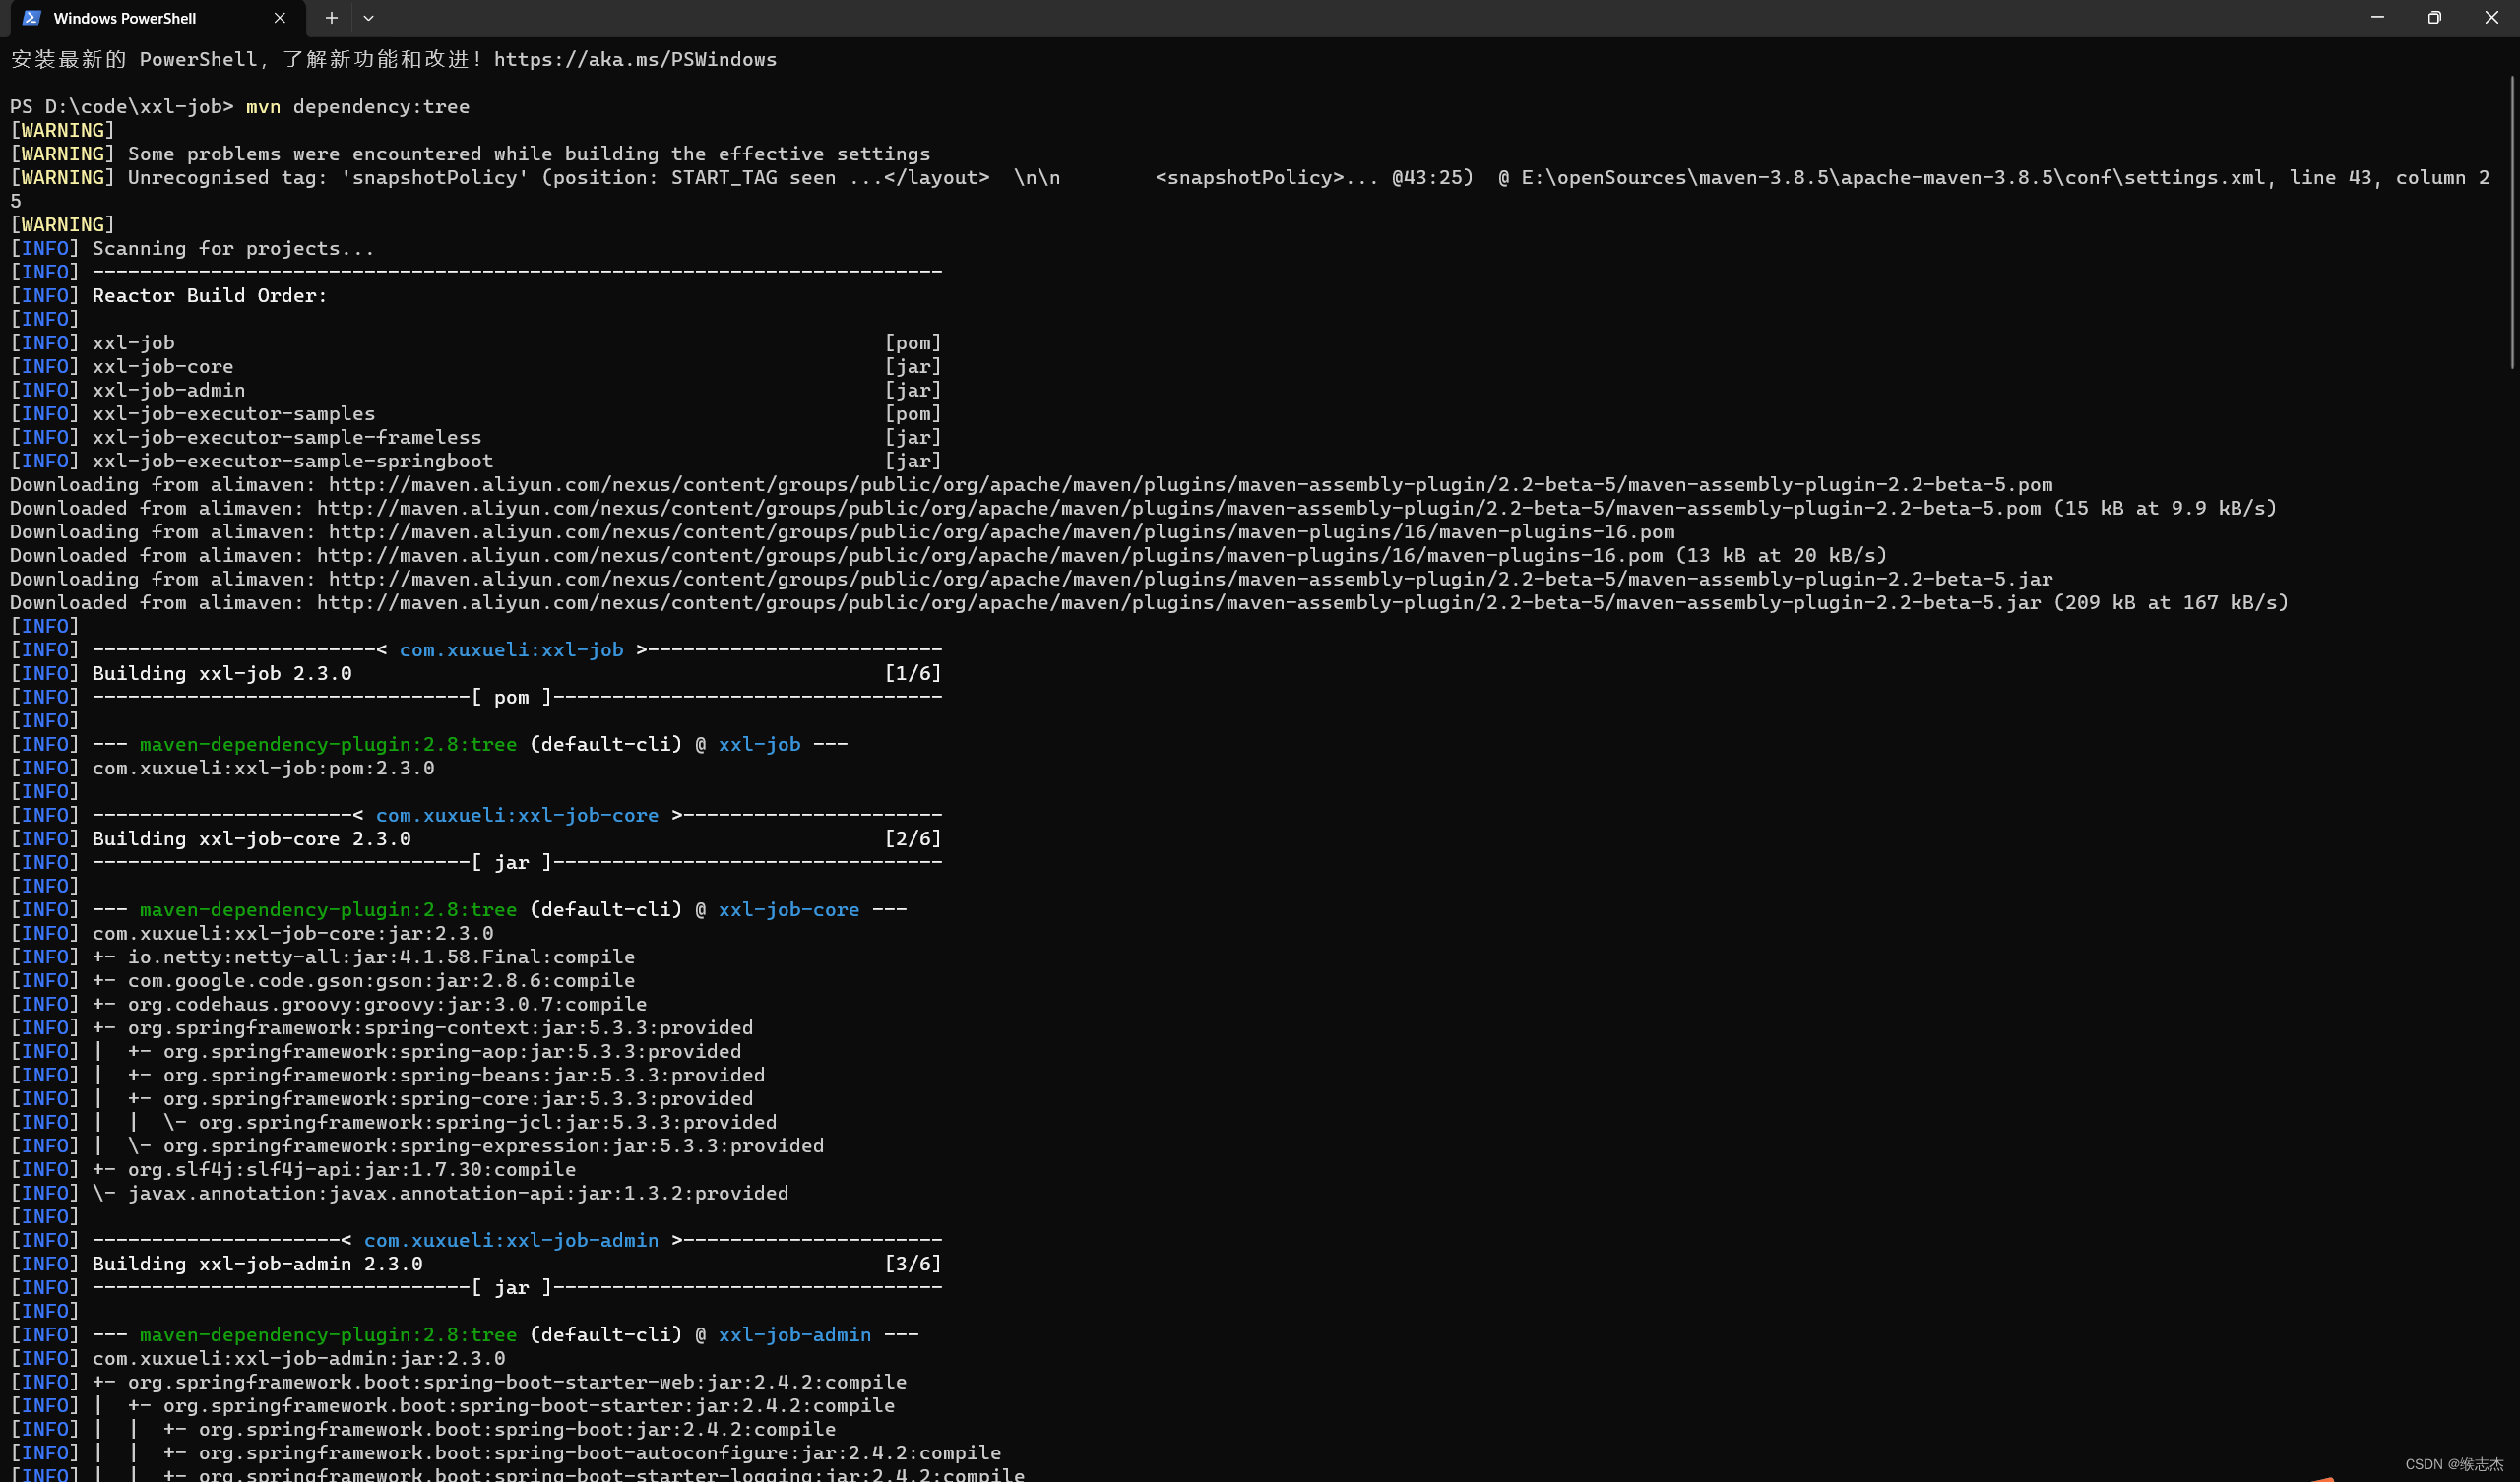Close the terminal window
Screen dimensions: 2520x1482
(x=2491, y=18)
